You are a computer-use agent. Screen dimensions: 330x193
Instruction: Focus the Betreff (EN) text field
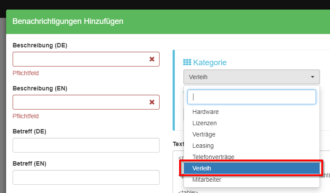(86, 177)
